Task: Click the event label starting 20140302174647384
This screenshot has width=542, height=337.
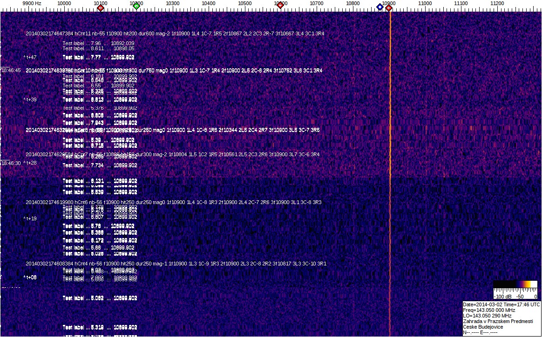Action: [175, 34]
